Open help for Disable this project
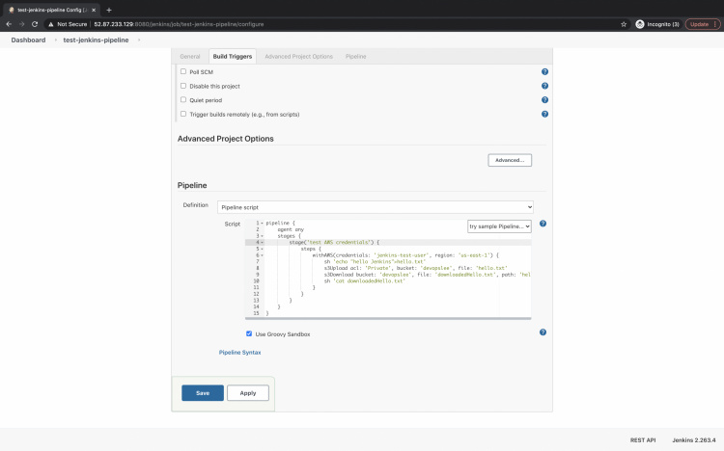The image size is (724, 451). coord(544,86)
